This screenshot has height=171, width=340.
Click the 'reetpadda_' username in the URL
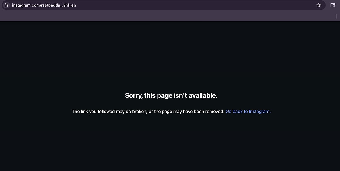(51, 5)
